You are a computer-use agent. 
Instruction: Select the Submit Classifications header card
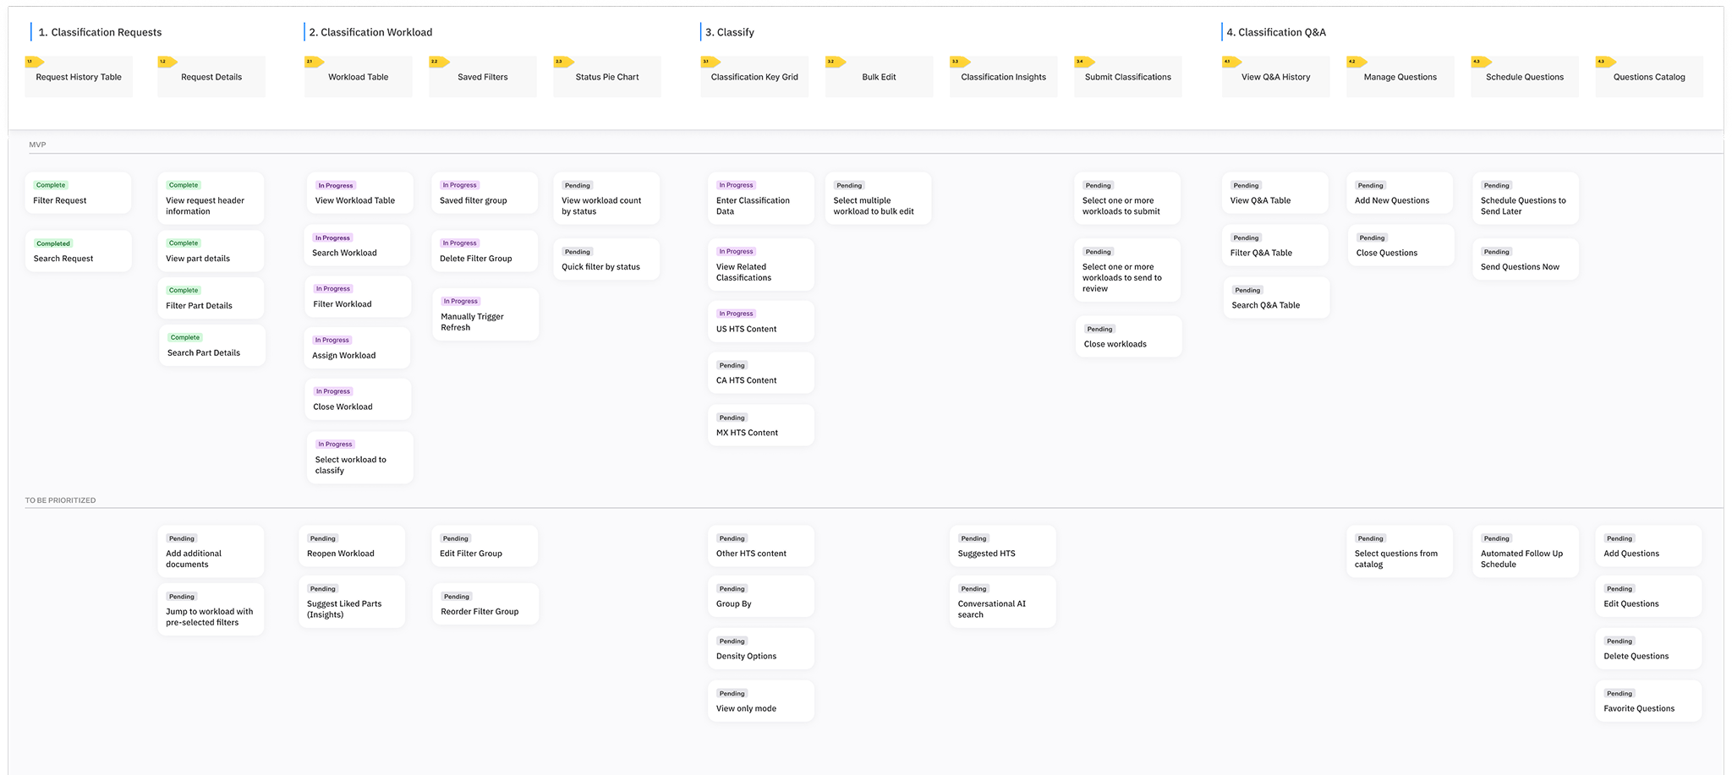pyautogui.click(x=1128, y=77)
